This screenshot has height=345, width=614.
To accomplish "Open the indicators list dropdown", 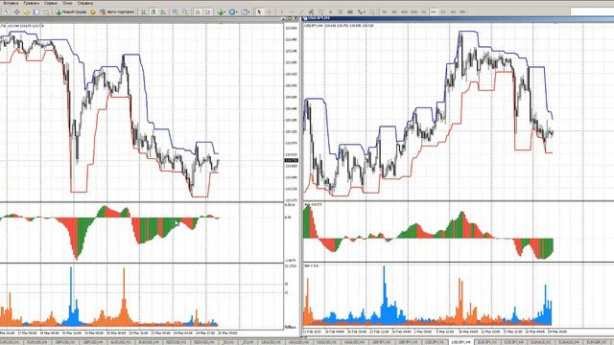I will 222,12.
